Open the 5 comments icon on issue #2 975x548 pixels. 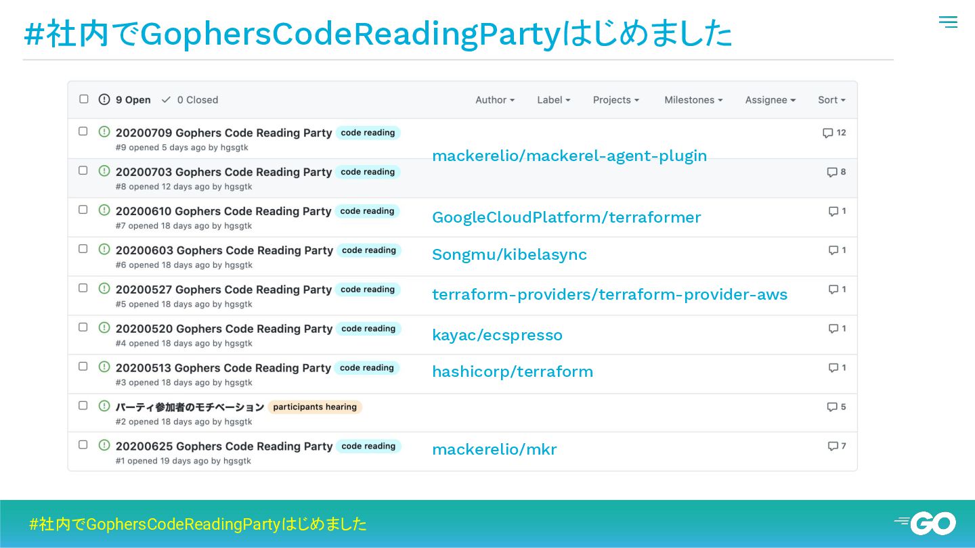[832, 407]
